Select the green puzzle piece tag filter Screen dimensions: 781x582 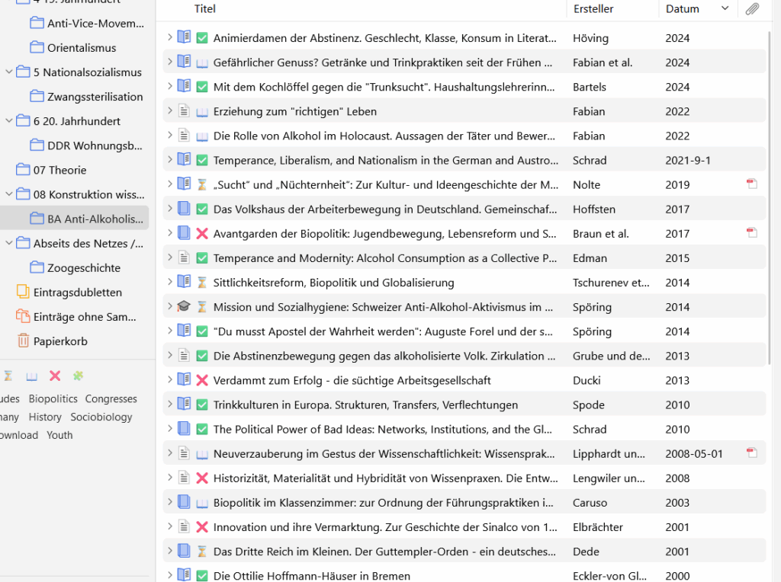tap(78, 376)
